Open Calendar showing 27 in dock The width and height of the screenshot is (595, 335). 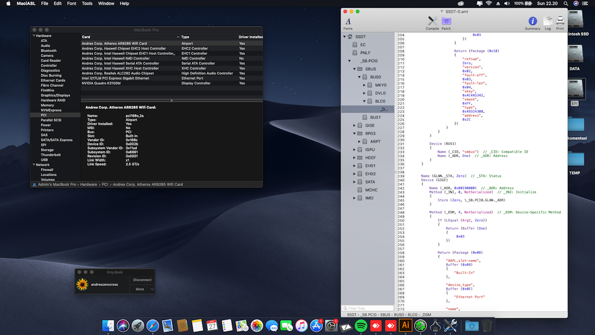[x=212, y=326]
